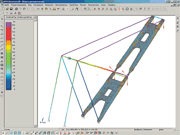Viewport: 180px width, 135px height.
Task: Click the third cyan view square in bottom toolbar
Action: (19, 133)
